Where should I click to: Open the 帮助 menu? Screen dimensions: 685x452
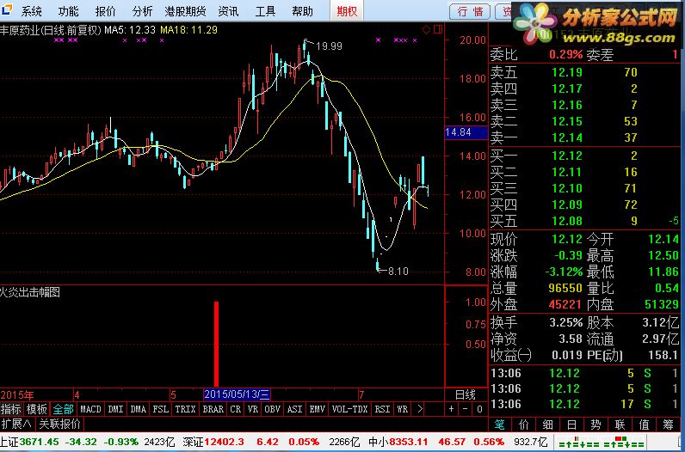(302, 11)
